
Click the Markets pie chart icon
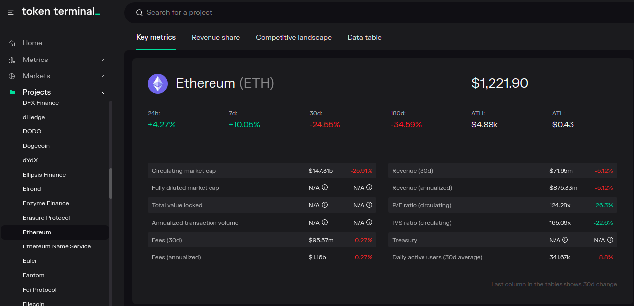[12, 76]
